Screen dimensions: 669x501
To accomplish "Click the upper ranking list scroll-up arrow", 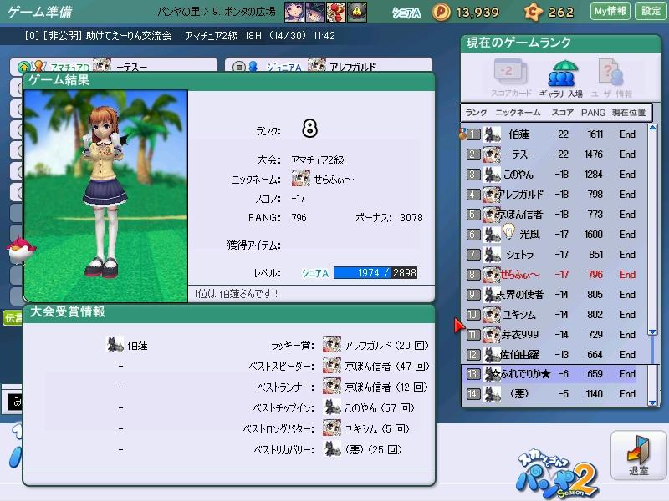I will (652, 128).
